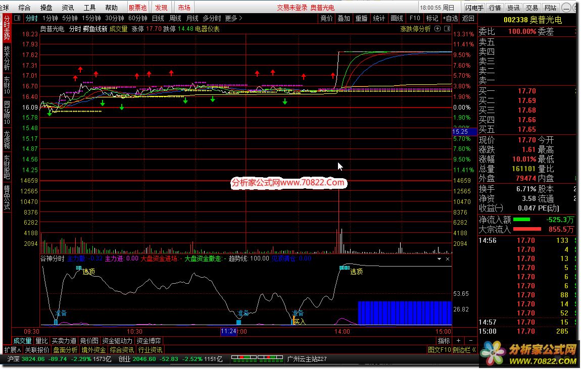Screen dimensions: 581x369
Task: Switch to 月线 chart
Action: (192, 18)
